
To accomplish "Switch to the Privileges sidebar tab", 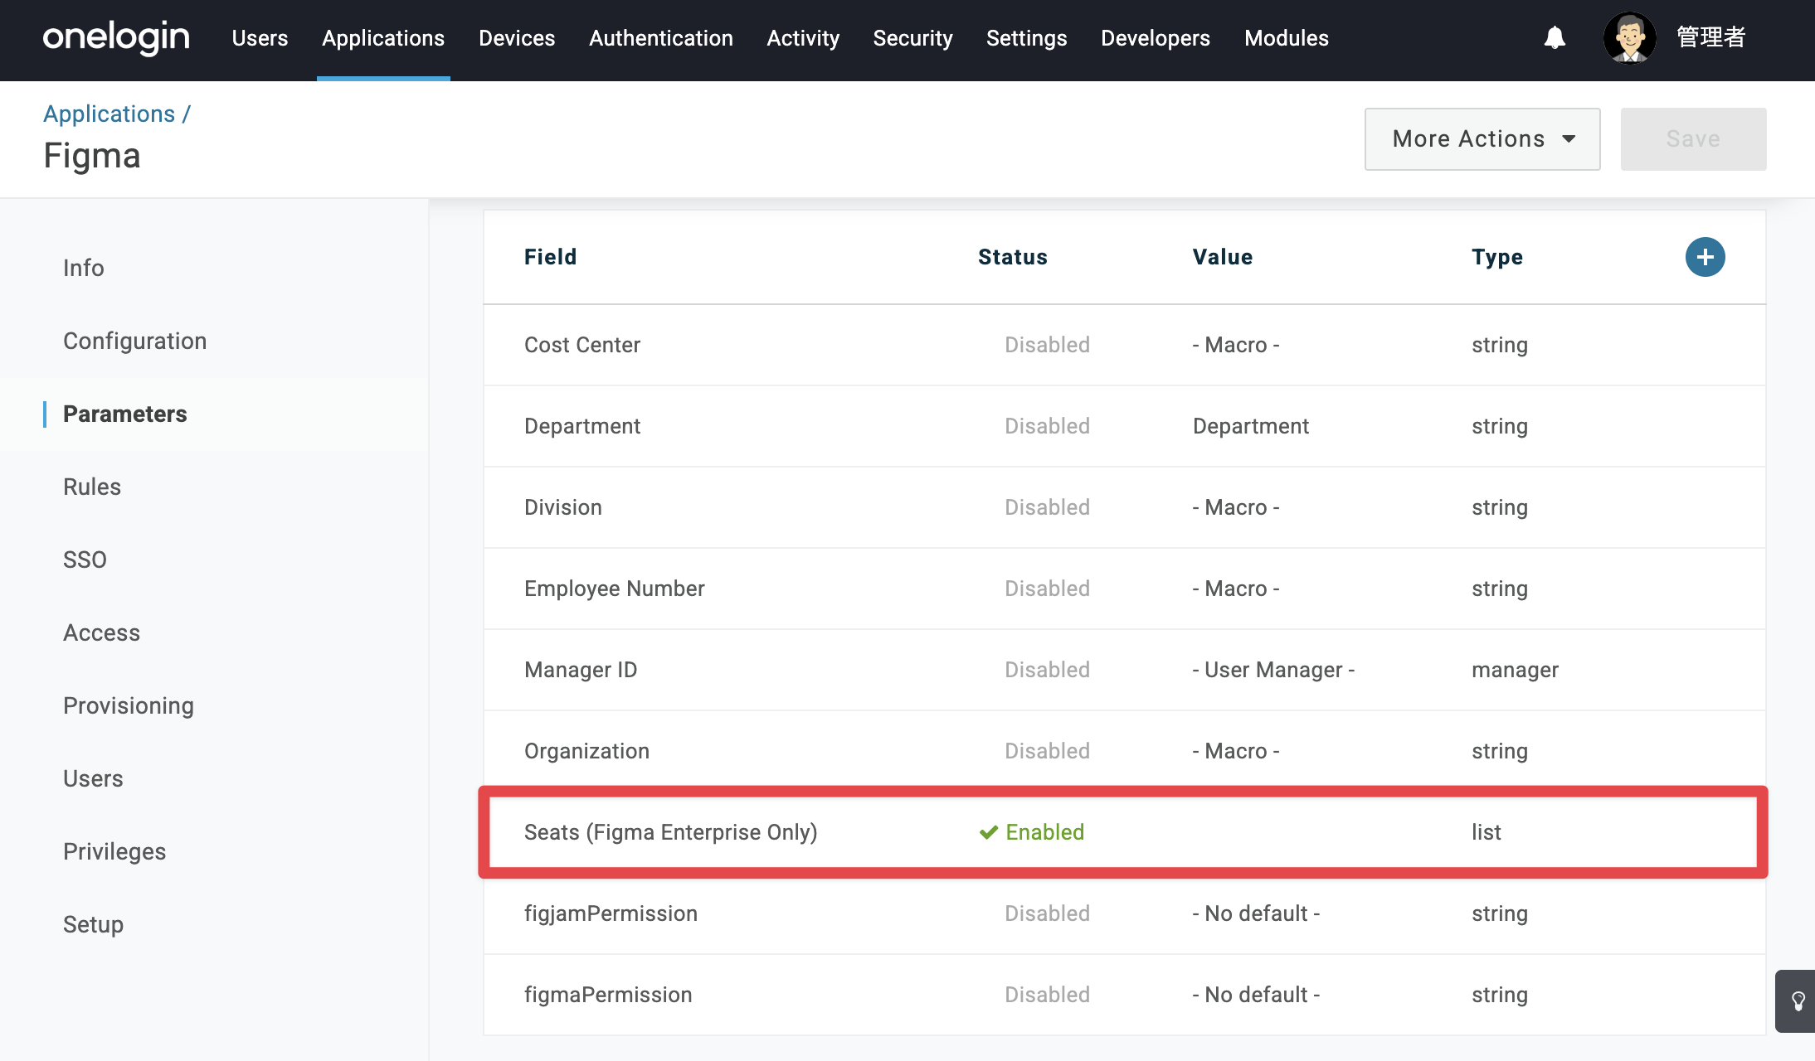I will click(114, 851).
